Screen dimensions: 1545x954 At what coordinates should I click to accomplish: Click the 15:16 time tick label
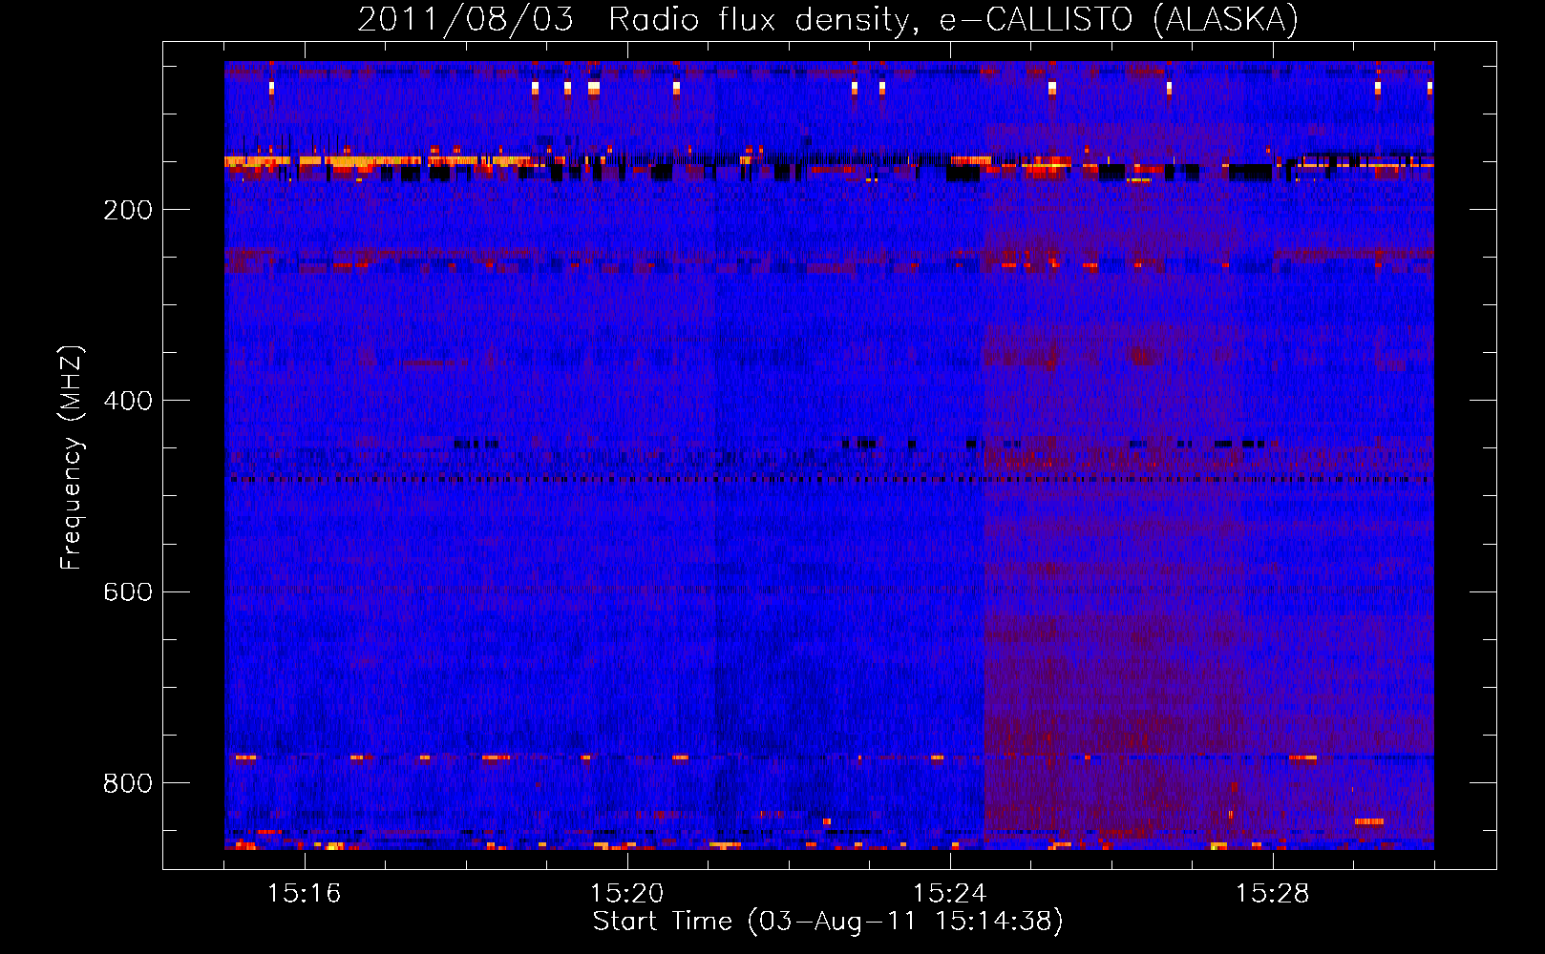tap(304, 894)
